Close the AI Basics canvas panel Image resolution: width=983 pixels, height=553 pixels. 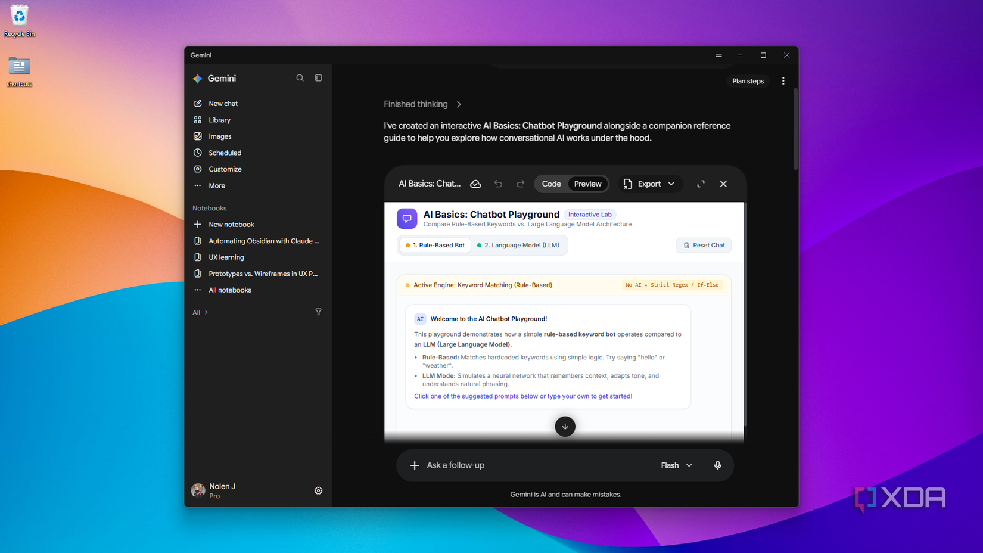click(x=723, y=184)
